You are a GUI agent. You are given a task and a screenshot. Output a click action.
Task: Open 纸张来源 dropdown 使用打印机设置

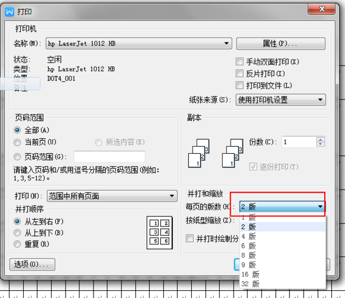click(x=281, y=100)
